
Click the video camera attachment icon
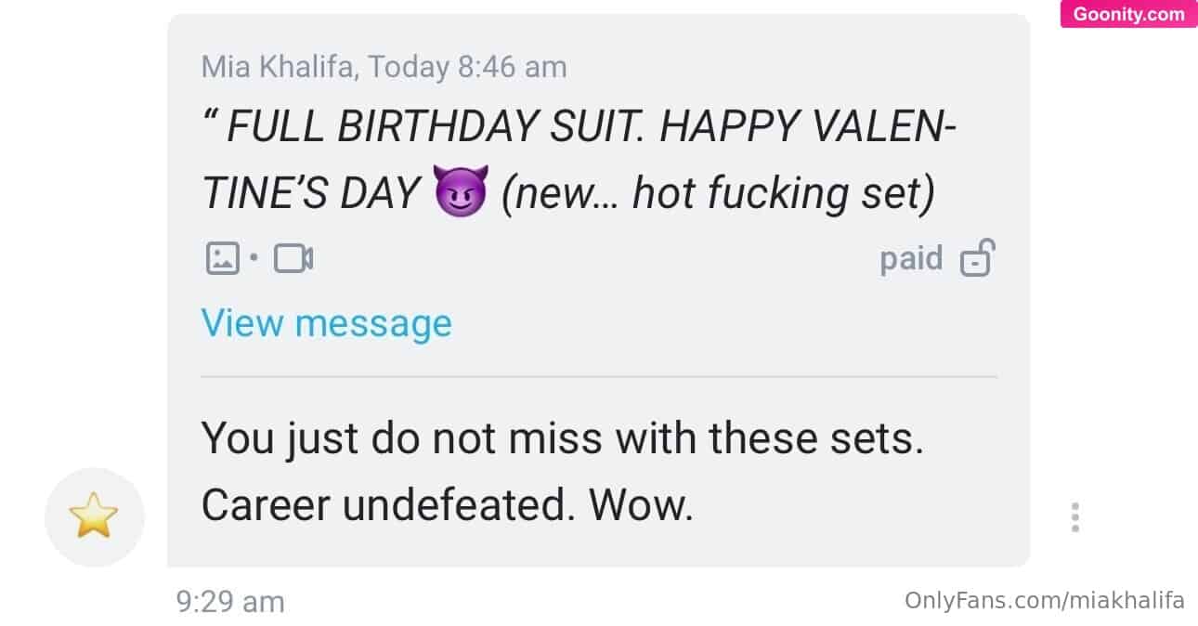293,258
